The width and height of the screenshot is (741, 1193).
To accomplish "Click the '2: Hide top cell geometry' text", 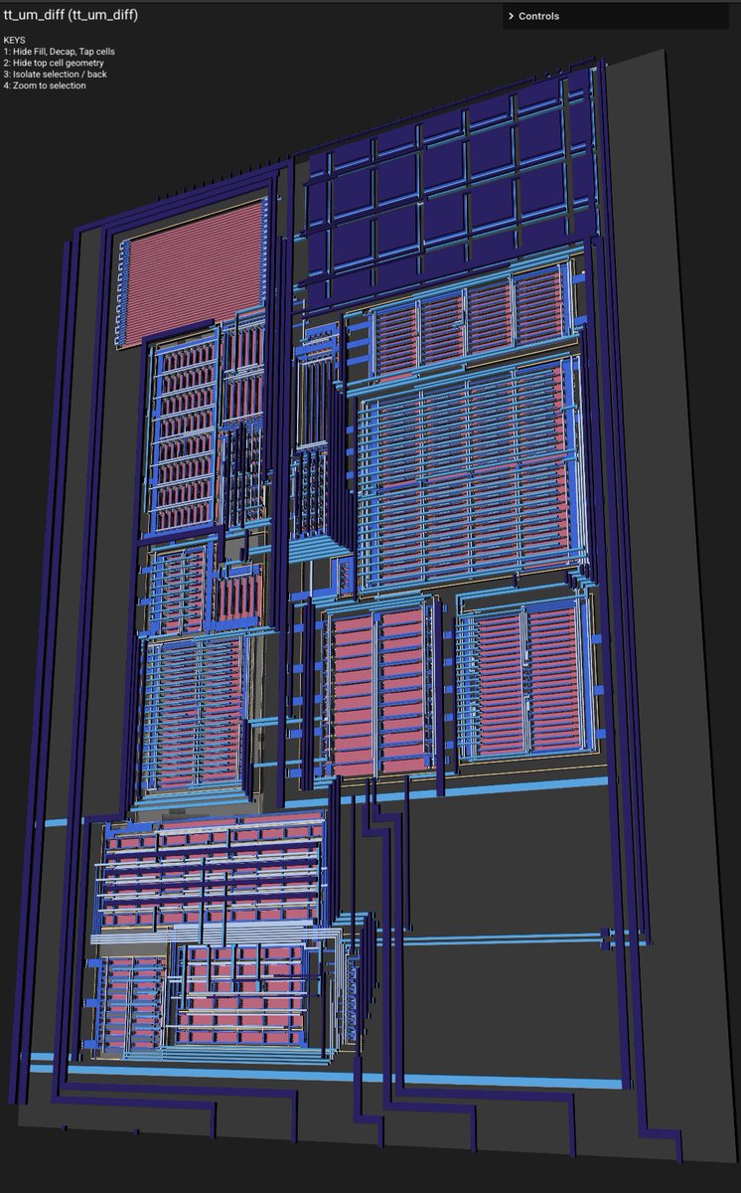I will pos(54,63).
